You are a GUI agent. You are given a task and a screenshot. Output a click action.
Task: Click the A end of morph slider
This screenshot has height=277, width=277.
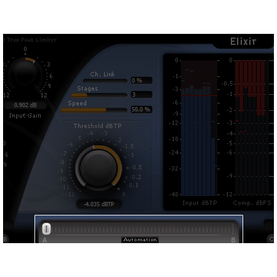(x=45, y=240)
